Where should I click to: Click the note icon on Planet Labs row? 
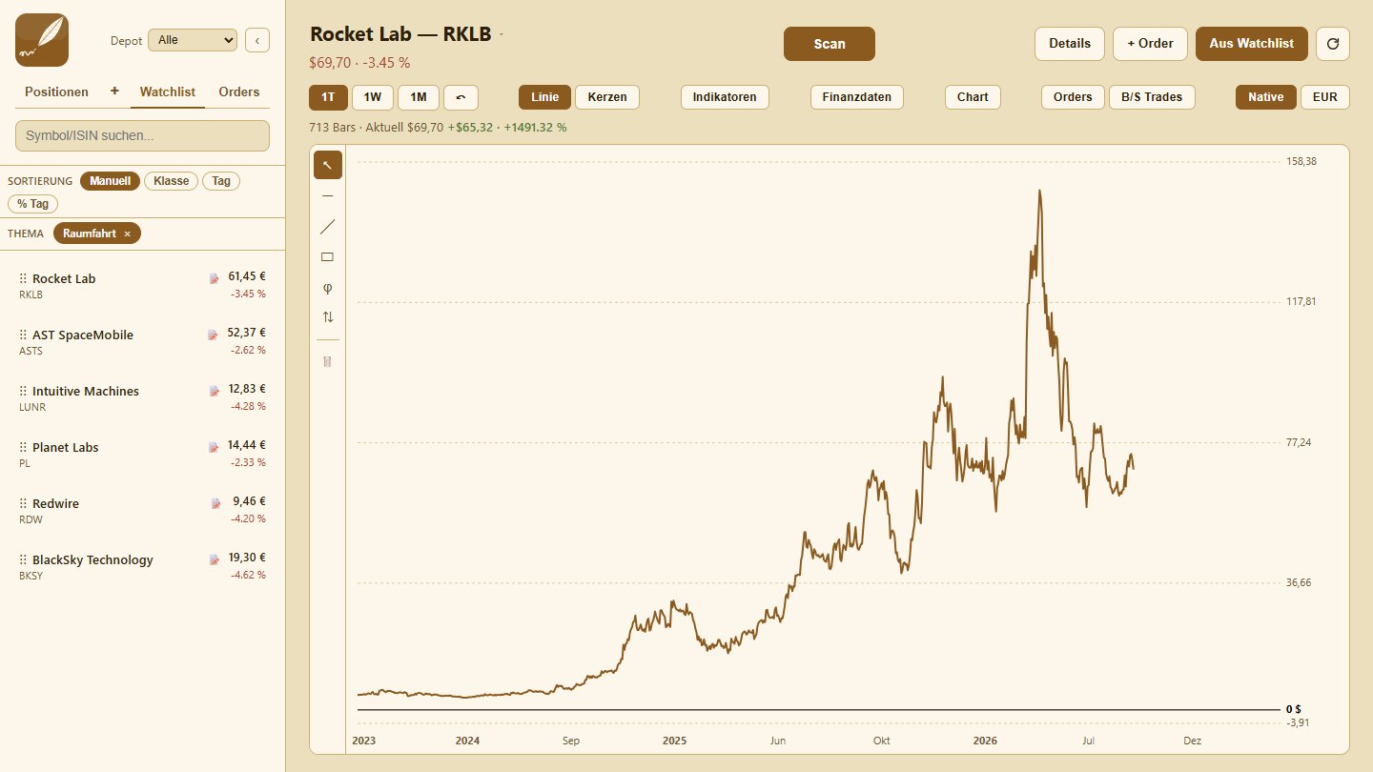pyautogui.click(x=214, y=447)
